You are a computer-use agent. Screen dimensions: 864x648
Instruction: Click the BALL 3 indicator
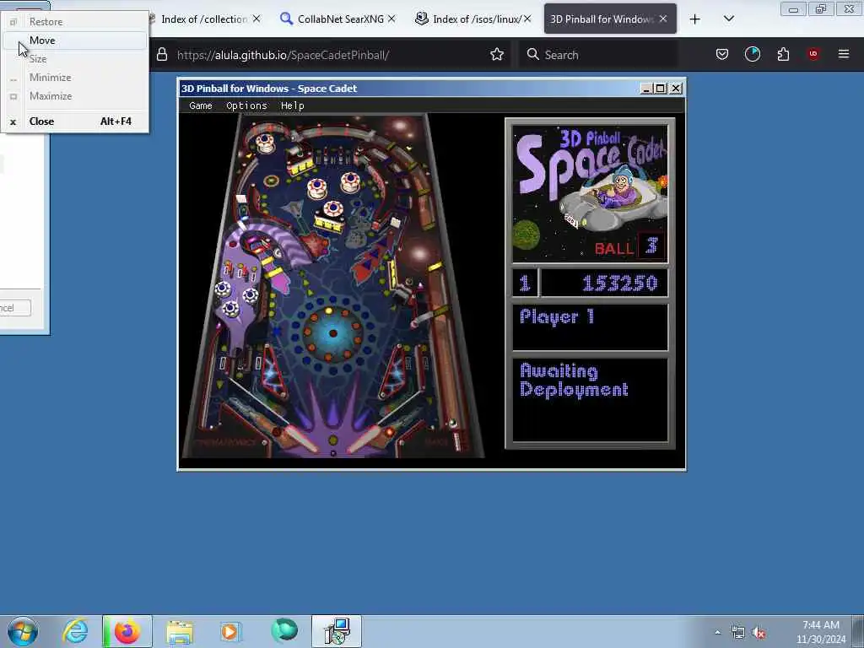(628, 246)
